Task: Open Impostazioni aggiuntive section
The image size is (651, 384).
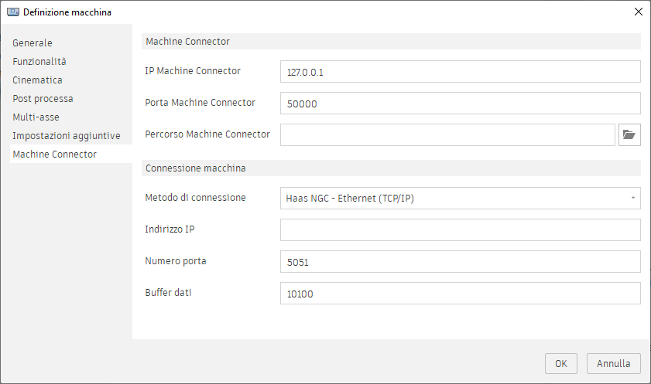Action: pyautogui.click(x=67, y=136)
